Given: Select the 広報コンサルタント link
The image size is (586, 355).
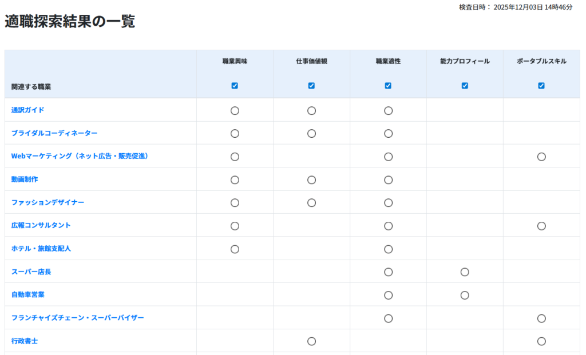Looking at the screenshot, I should [x=41, y=225].
